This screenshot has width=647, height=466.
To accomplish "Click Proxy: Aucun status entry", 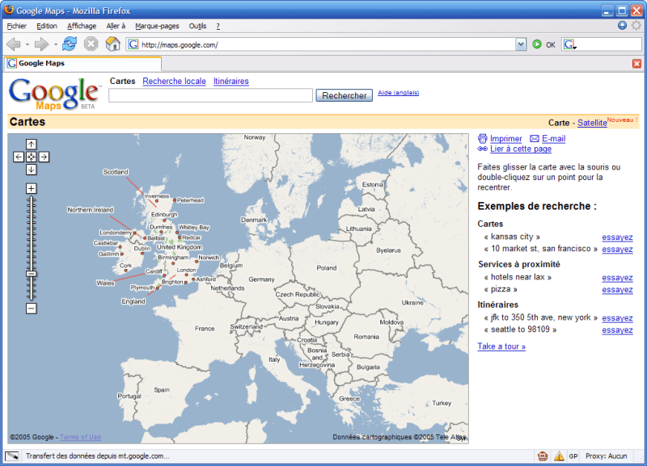I will pos(606,456).
